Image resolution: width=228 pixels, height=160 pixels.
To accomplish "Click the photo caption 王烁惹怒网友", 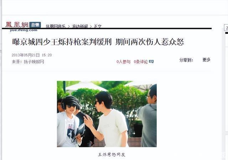I will (x=112, y=155).
